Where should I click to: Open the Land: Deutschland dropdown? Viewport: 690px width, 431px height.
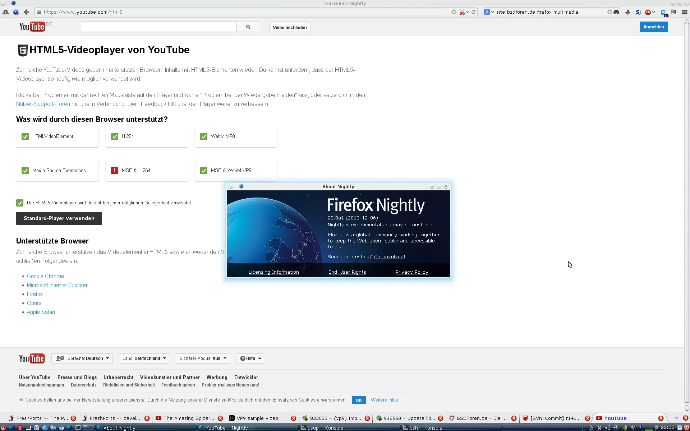[144, 358]
